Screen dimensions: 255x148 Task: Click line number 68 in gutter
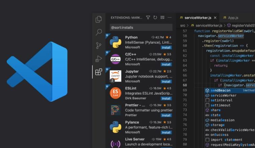coord(185,85)
